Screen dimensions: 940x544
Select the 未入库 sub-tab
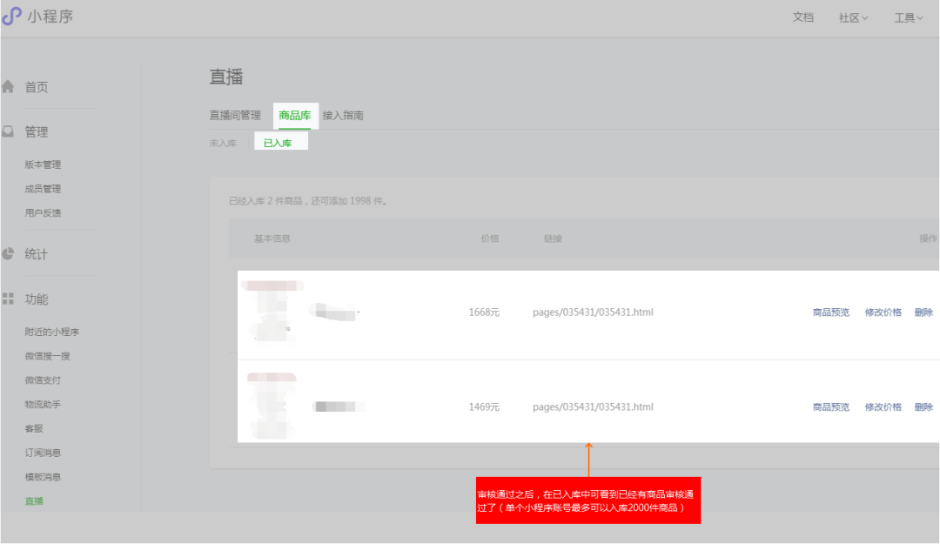click(x=223, y=142)
